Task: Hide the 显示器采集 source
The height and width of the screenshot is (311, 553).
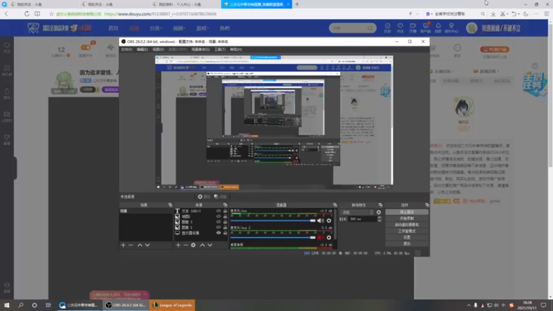Action: 218,233
